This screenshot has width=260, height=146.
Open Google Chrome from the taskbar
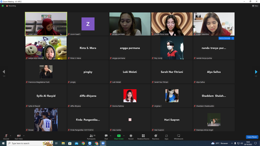[x=83, y=143]
